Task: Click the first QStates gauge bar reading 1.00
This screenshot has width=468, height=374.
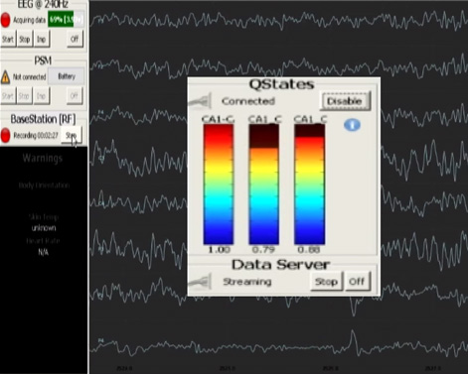Action: pyautogui.click(x=219, y=185)
